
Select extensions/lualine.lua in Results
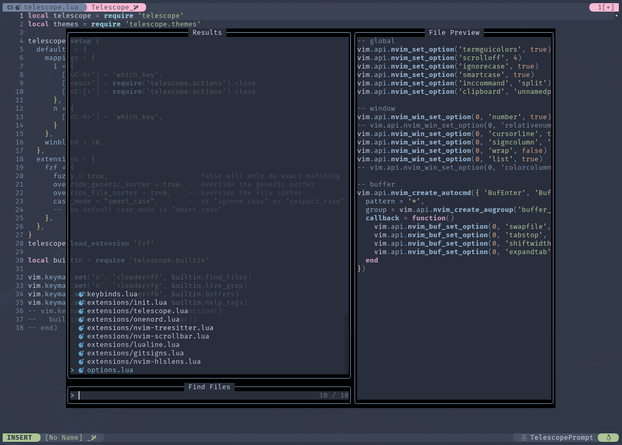click(x=133, y=345)
